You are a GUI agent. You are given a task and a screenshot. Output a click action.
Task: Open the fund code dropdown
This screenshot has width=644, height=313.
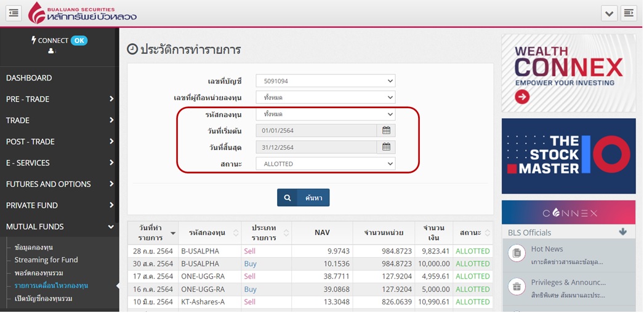pyautogui.click(x=325, y=114)
